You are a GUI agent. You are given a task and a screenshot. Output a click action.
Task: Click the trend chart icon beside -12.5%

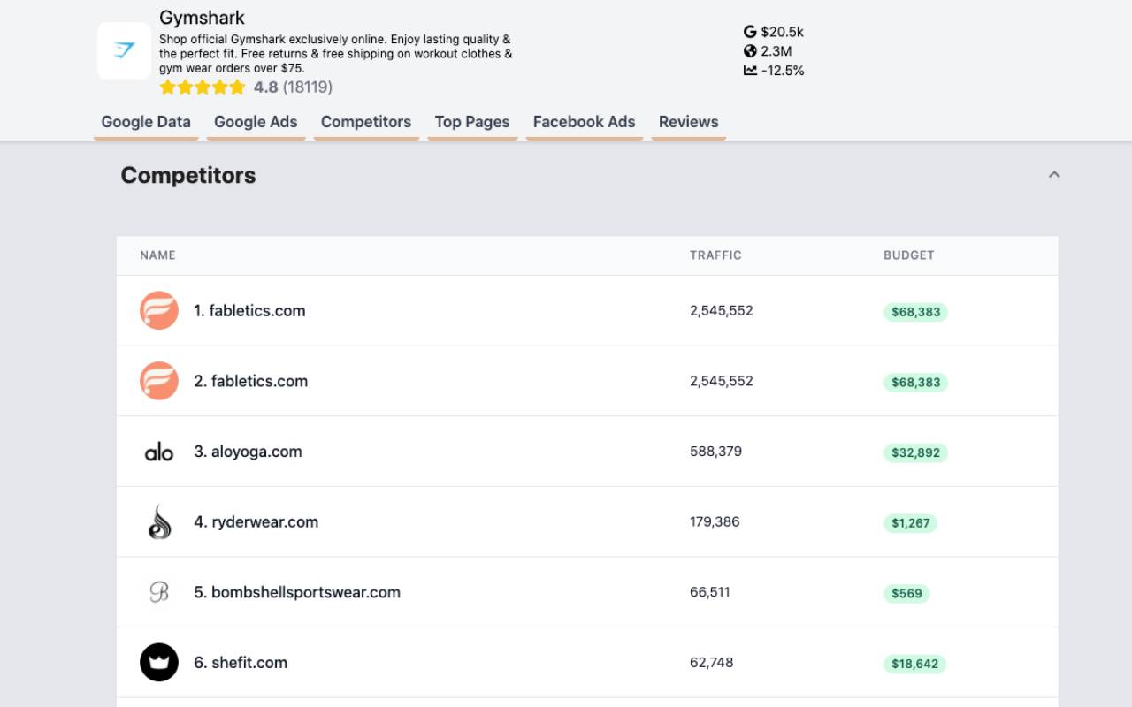(750, 71)
